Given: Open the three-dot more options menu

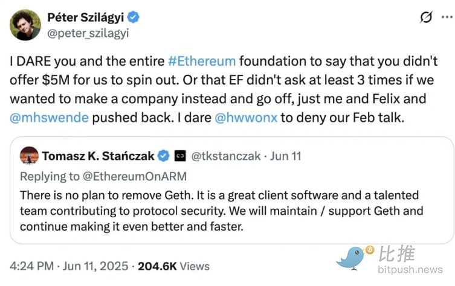Looking at the screenshot, I should (x=445, y=17).
